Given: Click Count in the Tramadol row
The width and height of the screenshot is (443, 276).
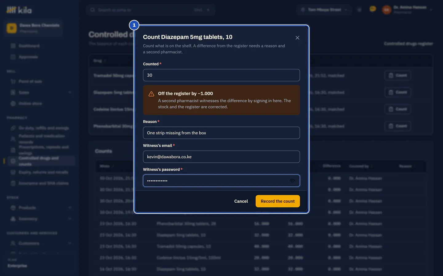Looking at the screenshot, I should click(397, 75).
